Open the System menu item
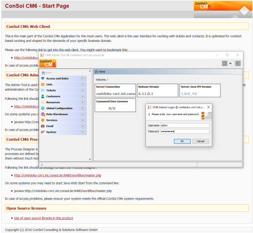This screenshot has width=253, height=233. pos(63,132)
